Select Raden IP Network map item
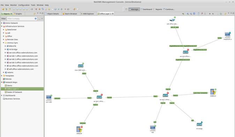Image resolution: width=235 pixels, height=137 pixels. point(15,92)
